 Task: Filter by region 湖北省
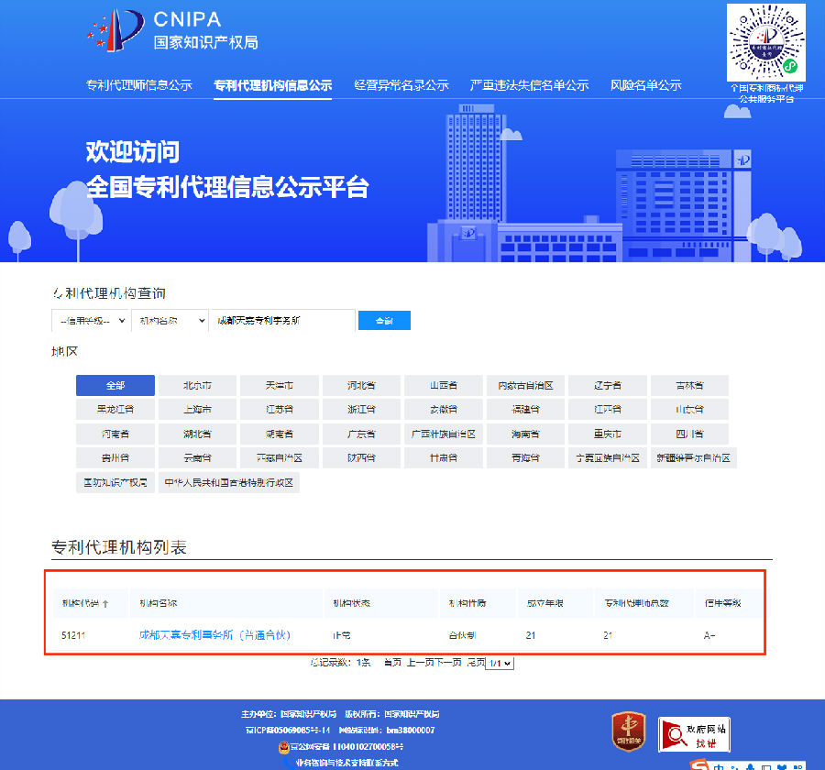click(197, 434)
